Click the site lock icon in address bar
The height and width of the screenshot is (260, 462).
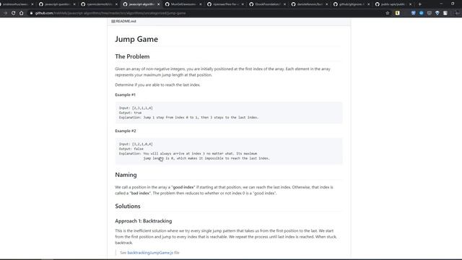tap(31, 13)
